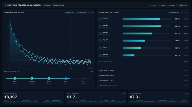Click the prod-a cluster value

[154, 5]
